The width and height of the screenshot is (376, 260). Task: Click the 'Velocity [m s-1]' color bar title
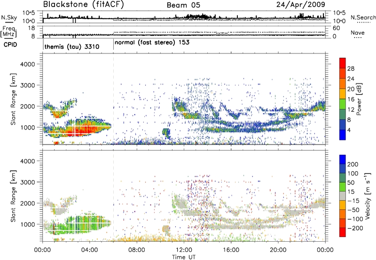pyautogui.click(x=368, y=196)
